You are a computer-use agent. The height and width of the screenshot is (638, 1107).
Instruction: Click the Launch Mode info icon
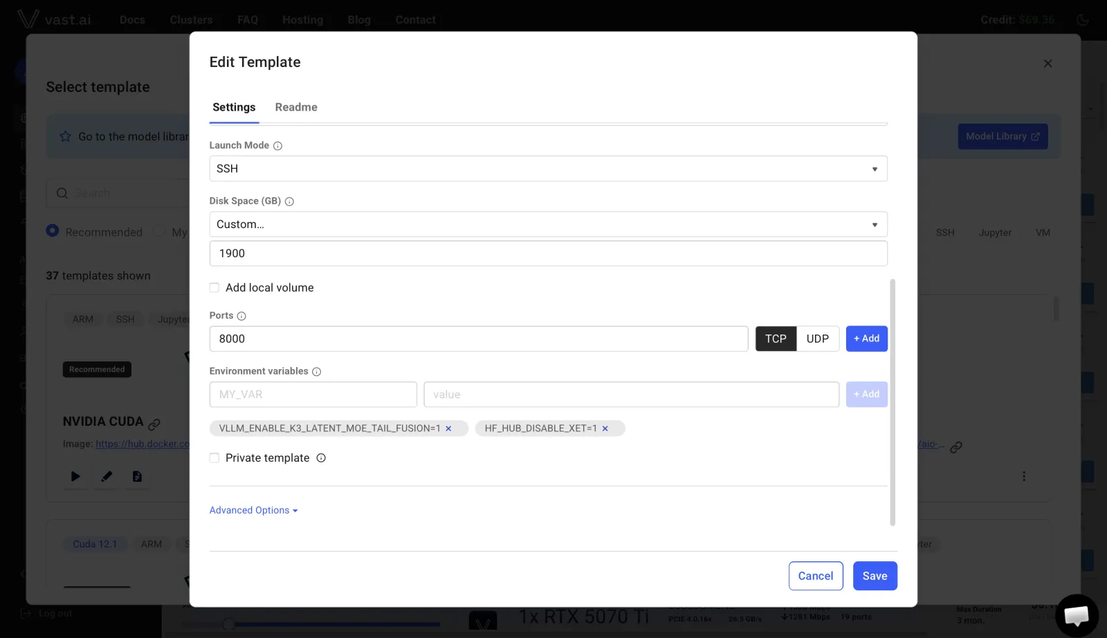click(x=277, y=146)
